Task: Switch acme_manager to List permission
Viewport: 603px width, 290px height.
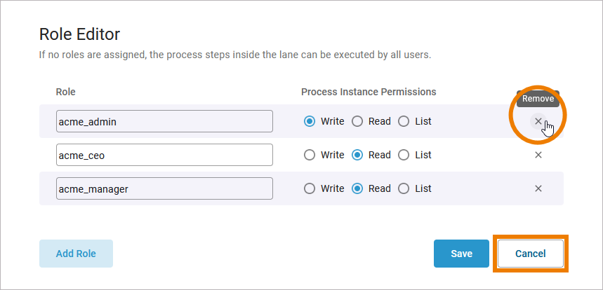Action: point(404,188)
